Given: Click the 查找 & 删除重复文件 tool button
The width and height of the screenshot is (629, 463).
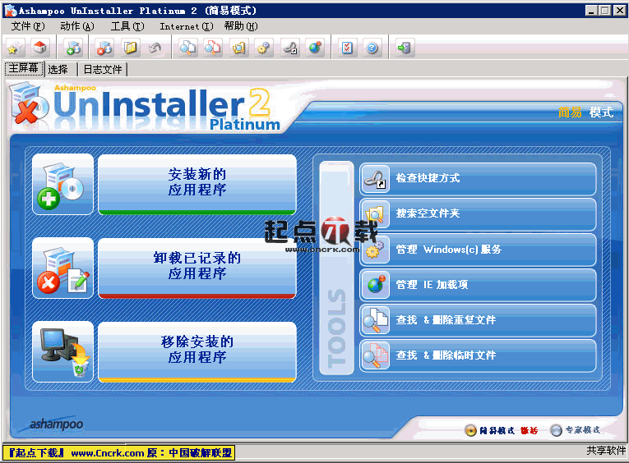Looking at the screenshot, I should (478, 320).
